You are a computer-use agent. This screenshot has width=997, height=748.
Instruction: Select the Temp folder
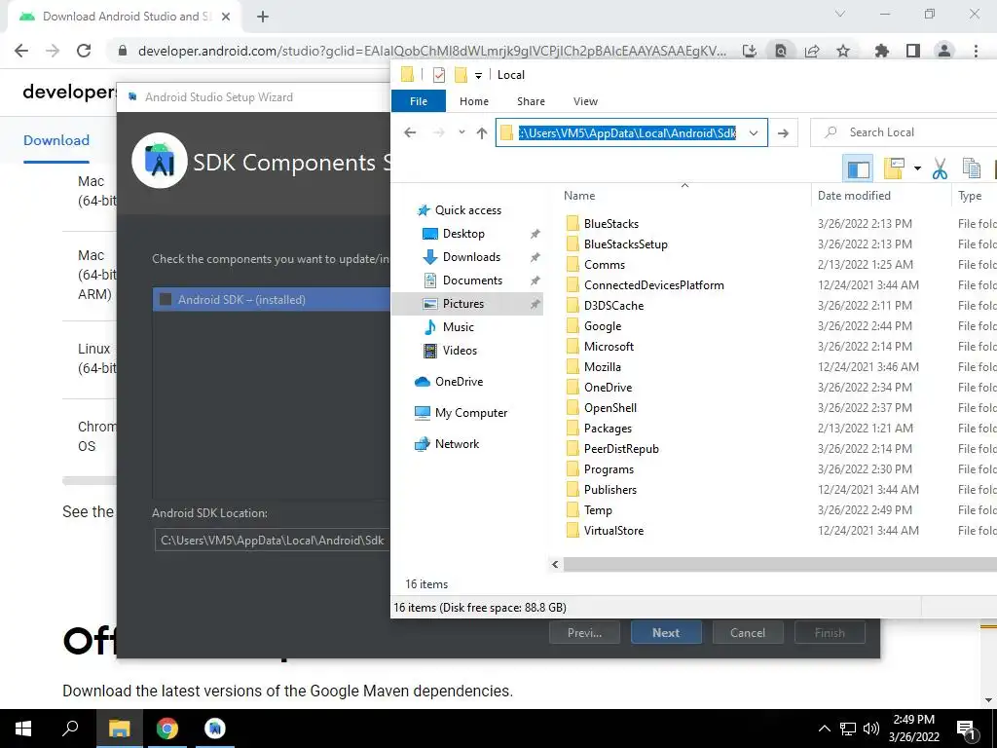click(598, 510)
